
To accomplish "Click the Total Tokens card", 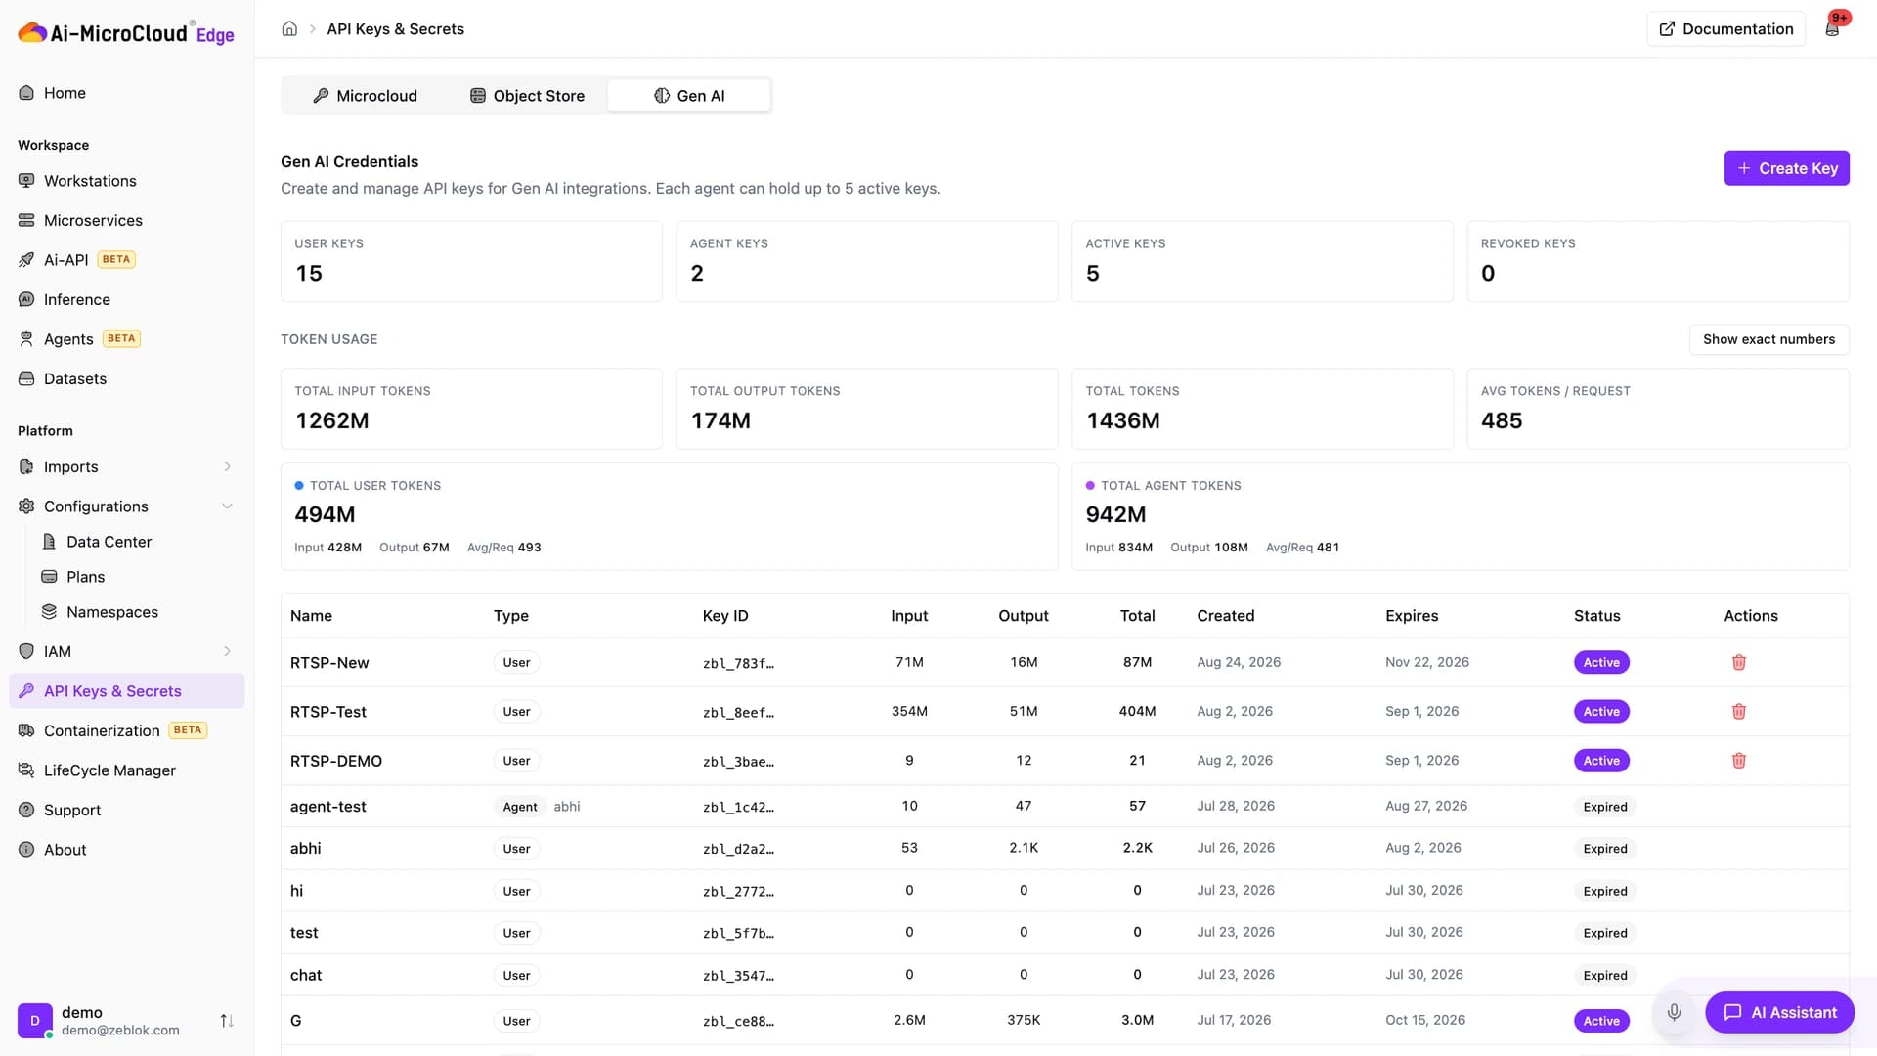I will pos(1262,409).
